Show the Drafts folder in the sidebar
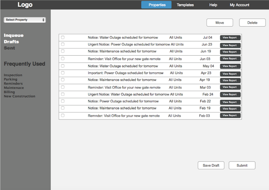This screenshot has width=269, height=190. pyautogui.click(x=11, y=42)
